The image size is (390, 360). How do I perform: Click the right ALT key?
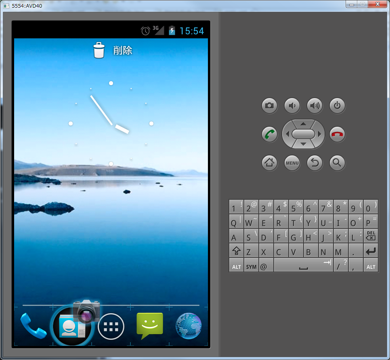click(371, 265)
